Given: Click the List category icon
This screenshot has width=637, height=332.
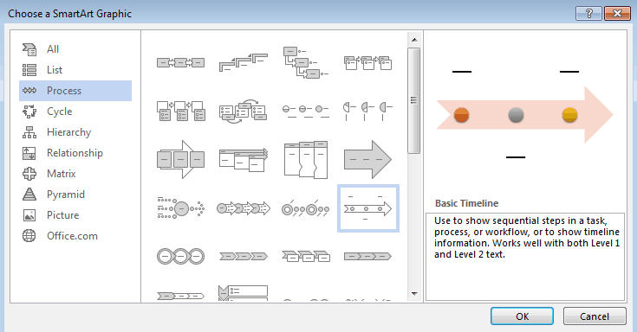Looking at the screenshot, I should pos(29,70).
